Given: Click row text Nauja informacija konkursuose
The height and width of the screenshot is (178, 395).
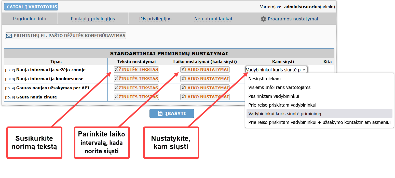Looking at the screenshot, I should (50, 79).
